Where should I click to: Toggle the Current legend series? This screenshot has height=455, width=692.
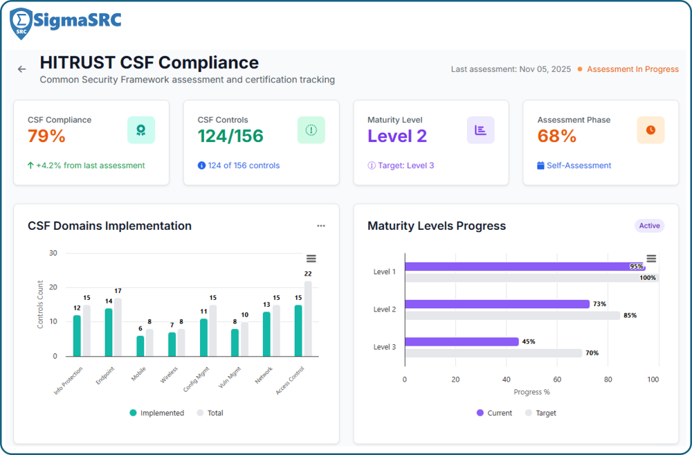coord(494,413)
